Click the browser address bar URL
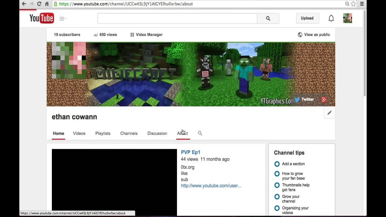The image size is (386, 217). coord(126,4)
